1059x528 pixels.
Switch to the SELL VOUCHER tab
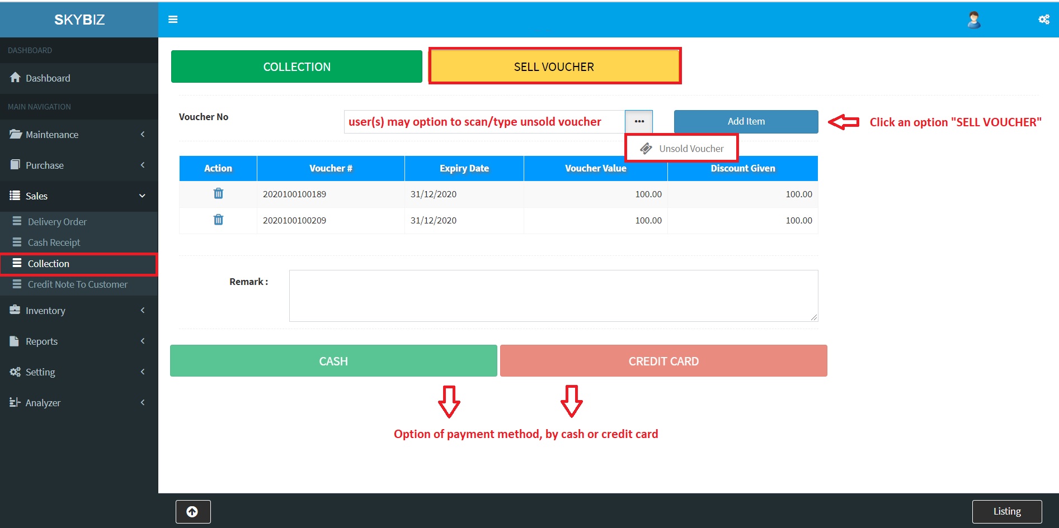coord(554,67)
